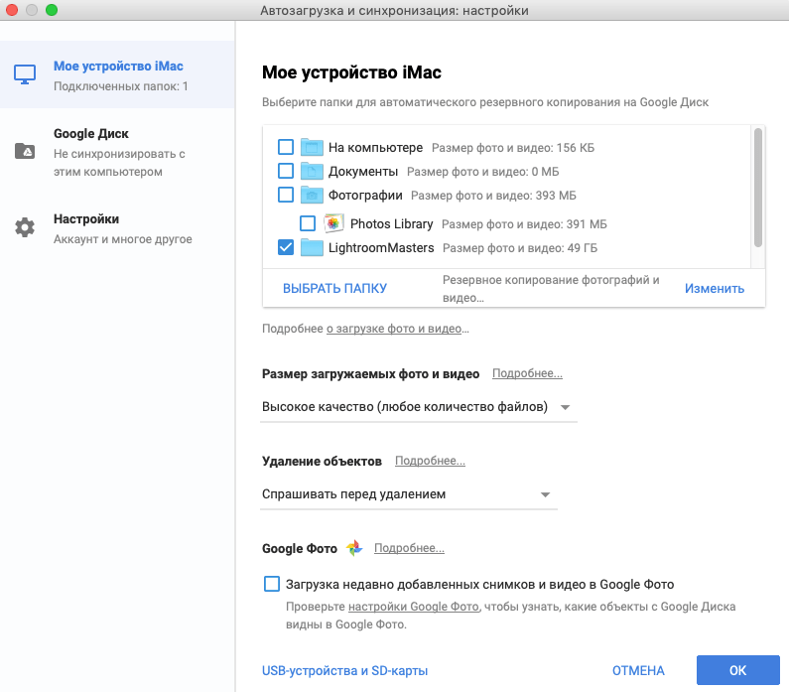Click the monitor icon for Мое устройство iMac

[x=25, y=74]
